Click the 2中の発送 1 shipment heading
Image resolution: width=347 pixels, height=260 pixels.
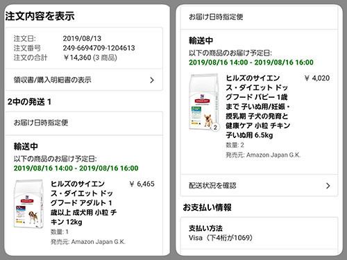click(x=29, y=102)
